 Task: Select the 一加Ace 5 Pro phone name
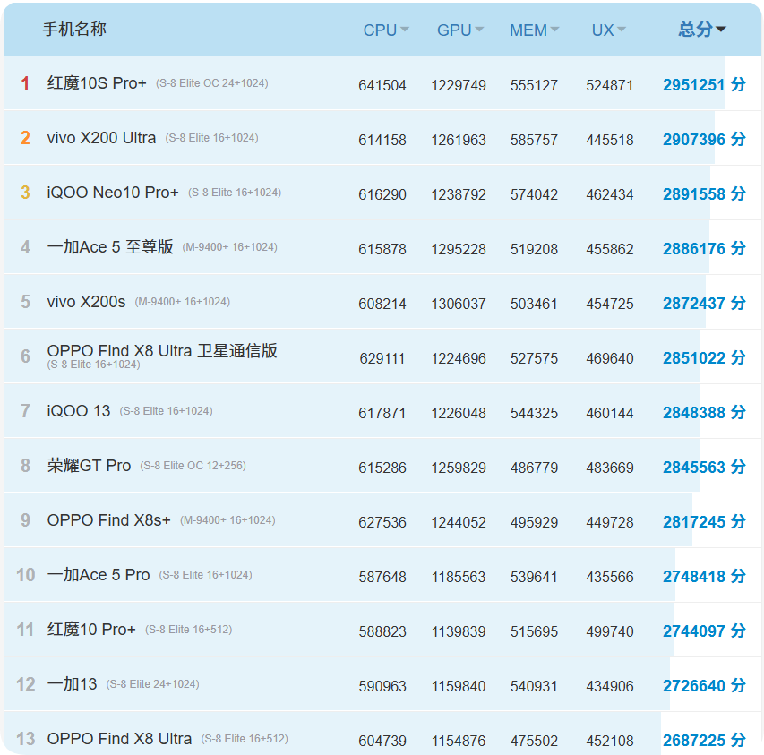coord(99,575)
